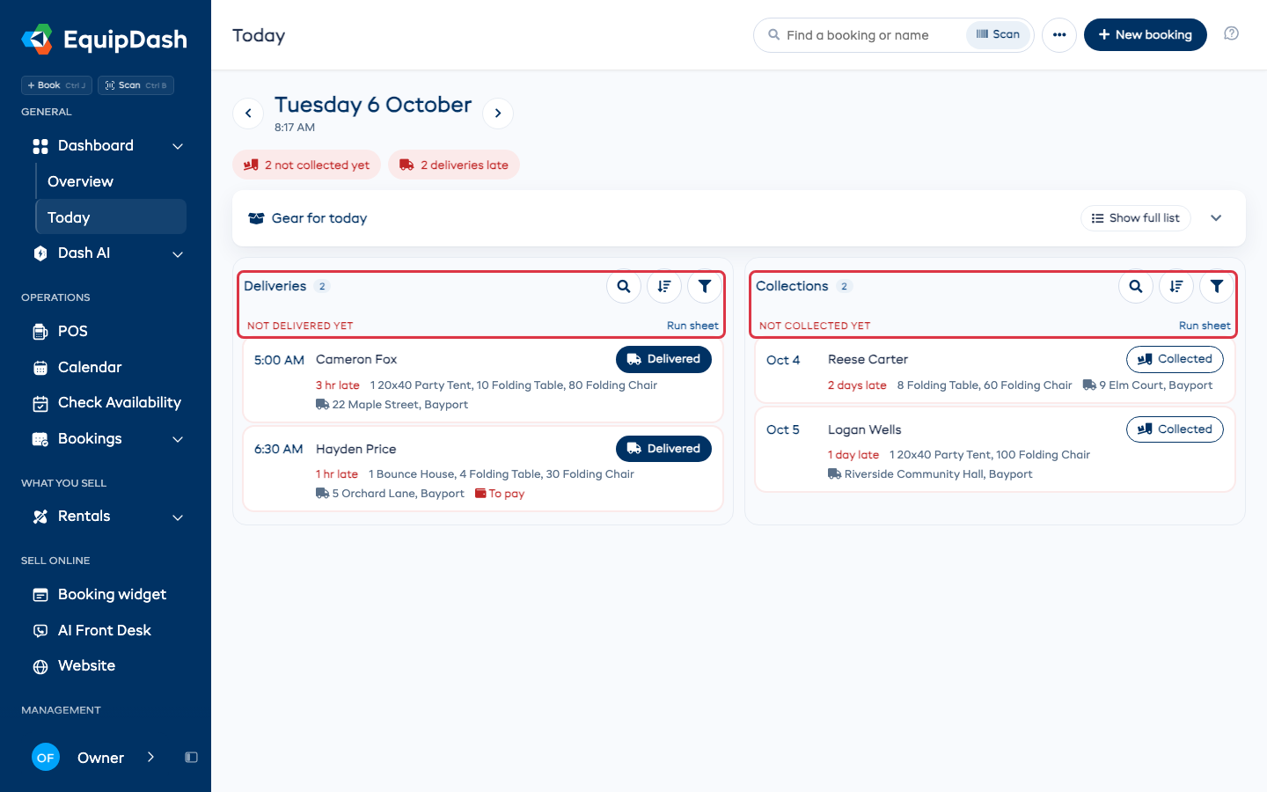Go to next day arrow
Screen dimensions: 1267x792
coord(498,113)
